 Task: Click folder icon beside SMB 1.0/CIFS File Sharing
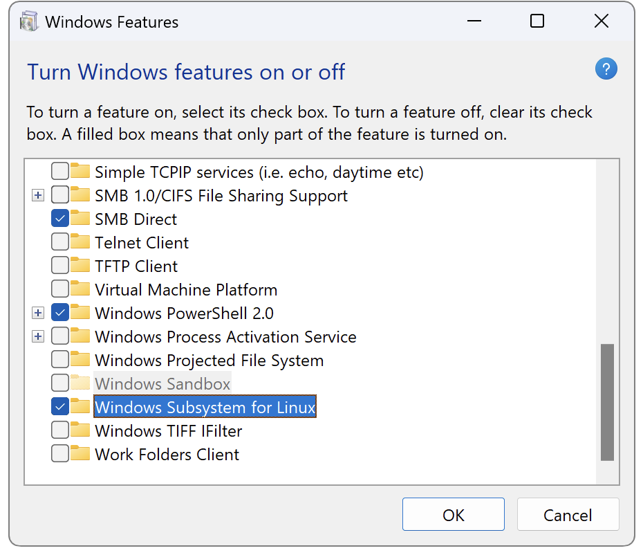(80, 194)
